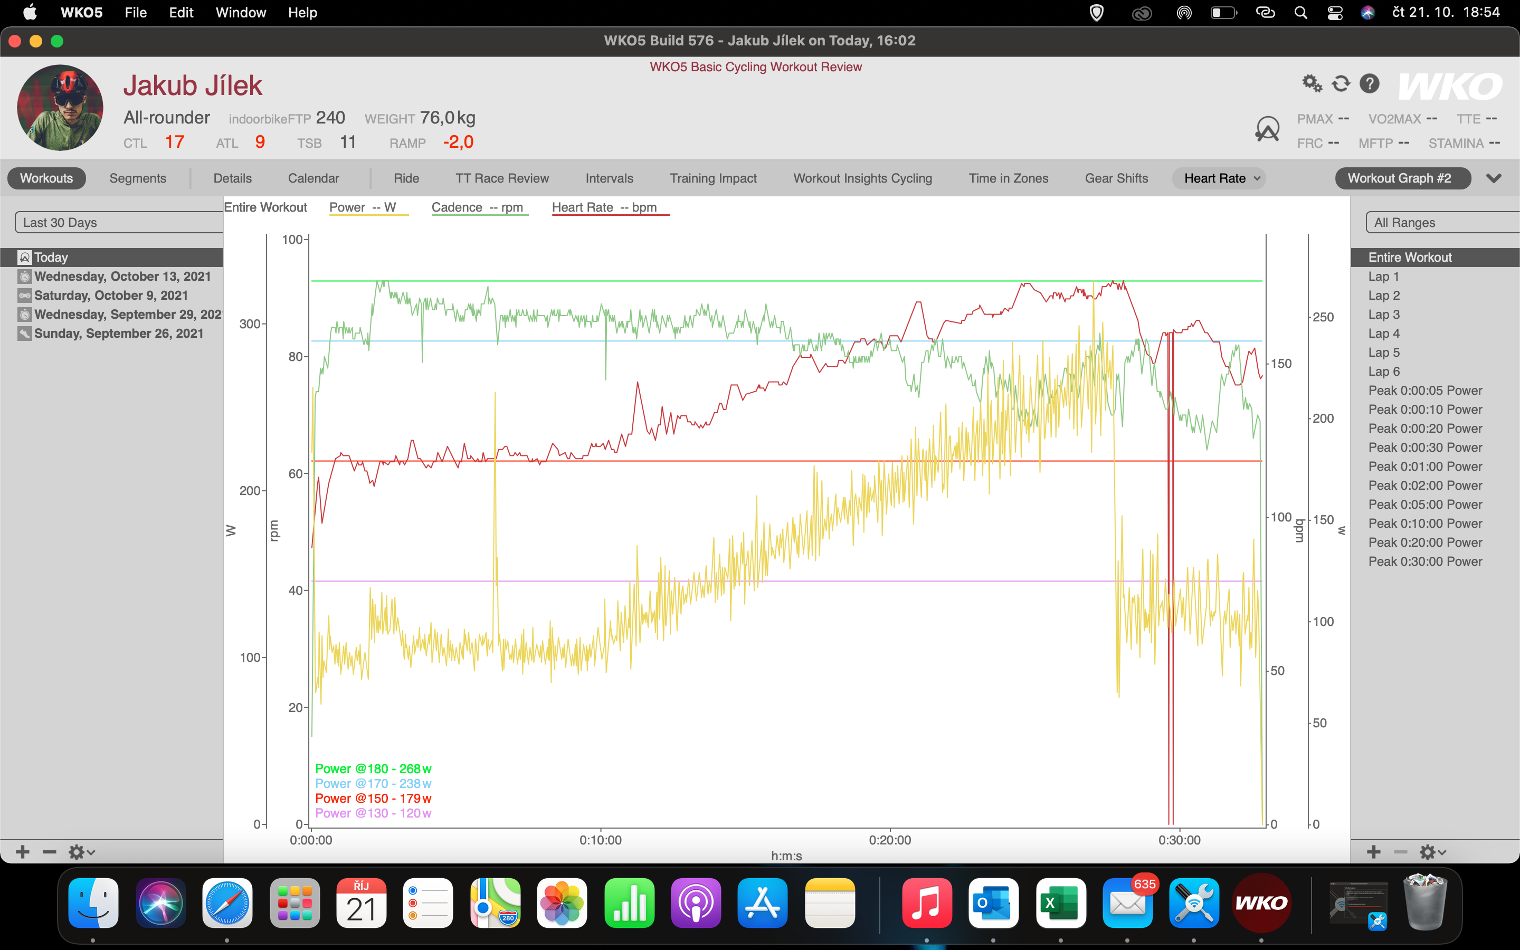Open Excel from the dock
The image size is (1520, 950).
tap(1060, 903)
